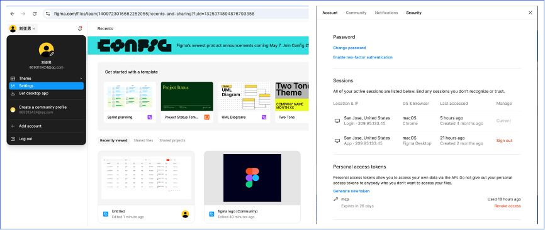
Task: Click the Config announcement banner
Action: click(198, 45)
